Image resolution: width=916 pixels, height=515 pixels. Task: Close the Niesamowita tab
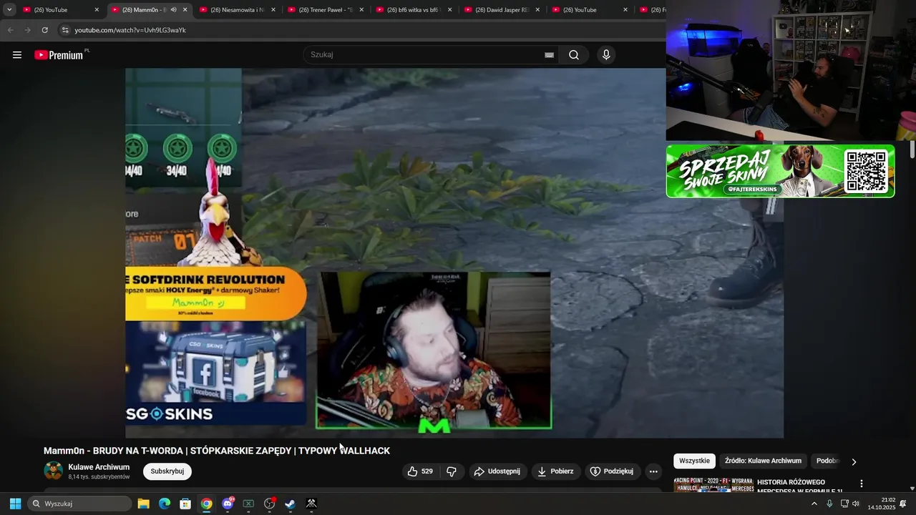click(273, 10)
